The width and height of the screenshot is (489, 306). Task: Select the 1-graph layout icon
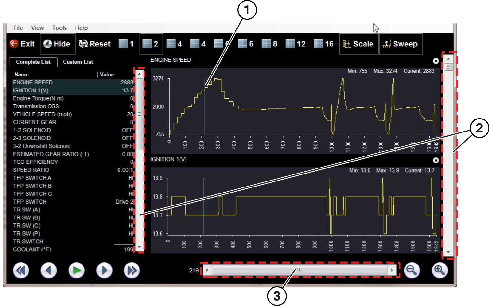click(126, 44)
